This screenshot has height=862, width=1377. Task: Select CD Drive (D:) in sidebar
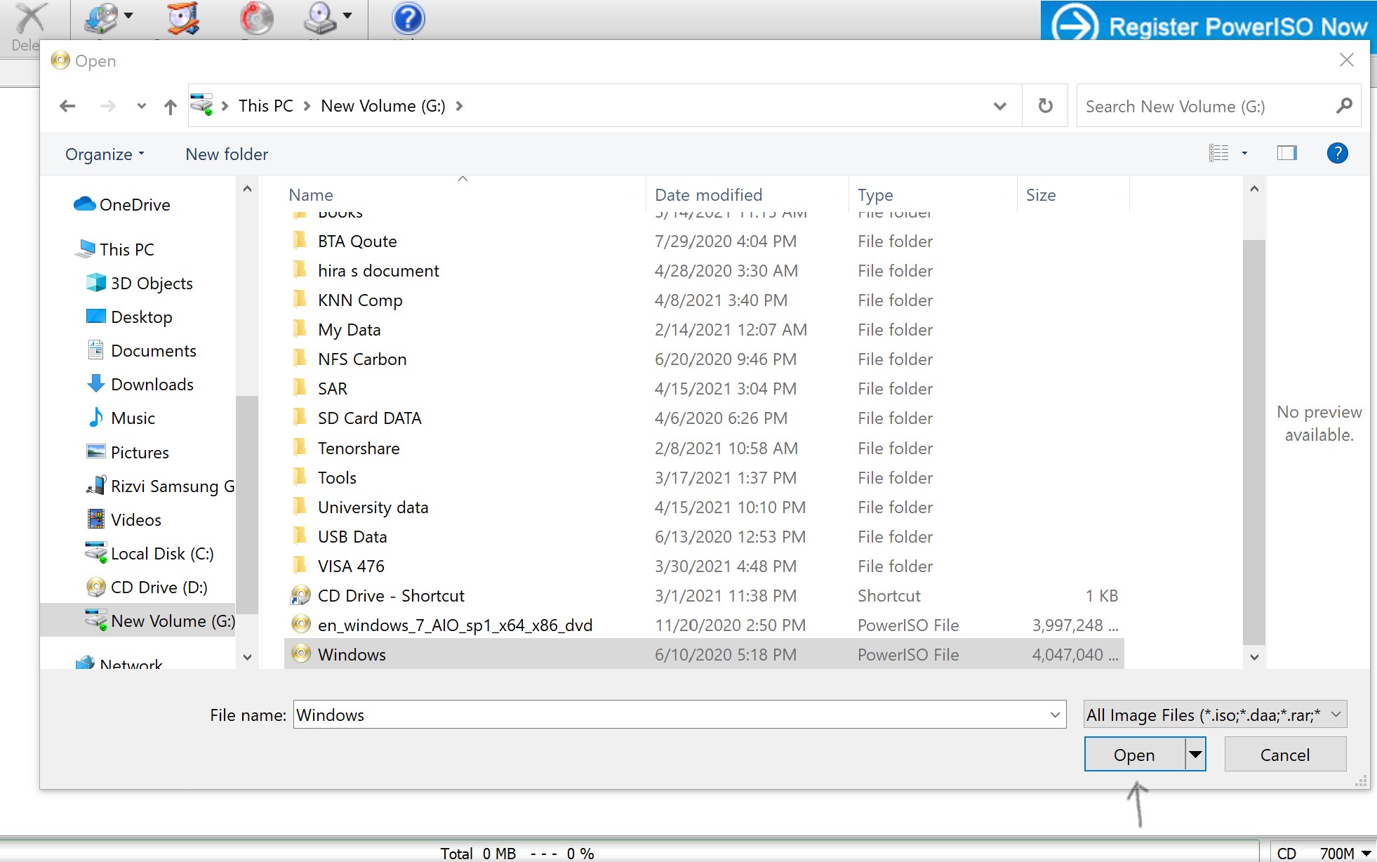tap(147, 588)
